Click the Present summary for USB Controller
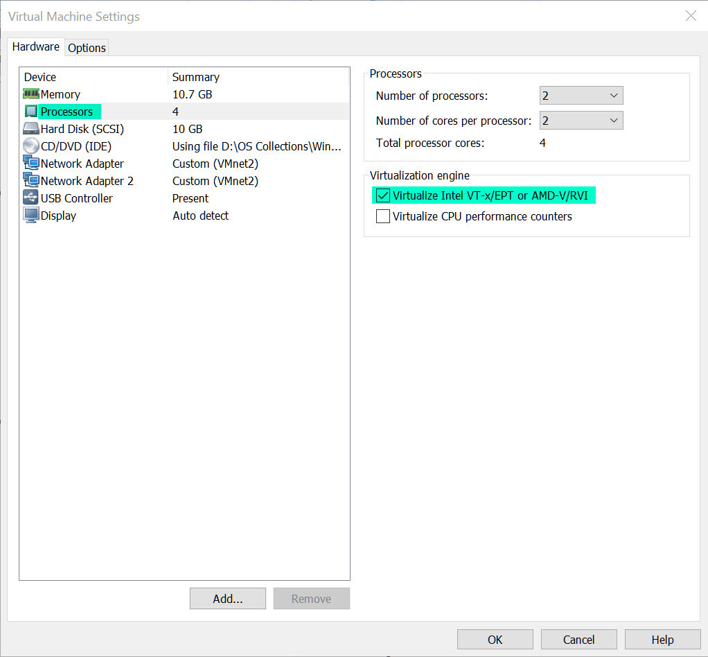 click(x=191, y=198)
